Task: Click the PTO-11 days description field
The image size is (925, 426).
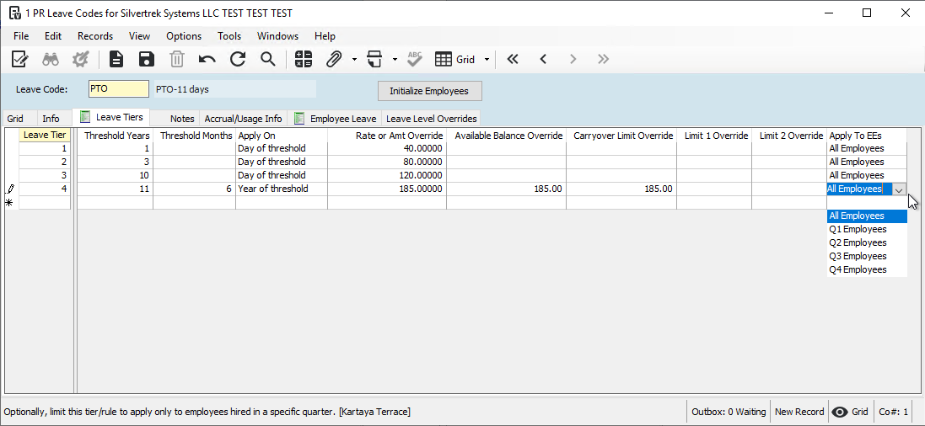Action: (234, 89)
